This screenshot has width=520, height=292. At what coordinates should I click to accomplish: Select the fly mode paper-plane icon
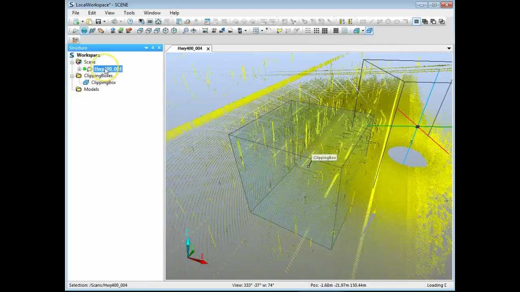76,31
